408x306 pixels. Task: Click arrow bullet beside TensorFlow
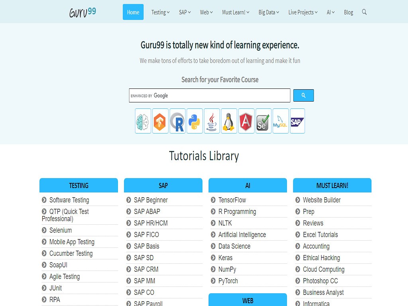213,200
